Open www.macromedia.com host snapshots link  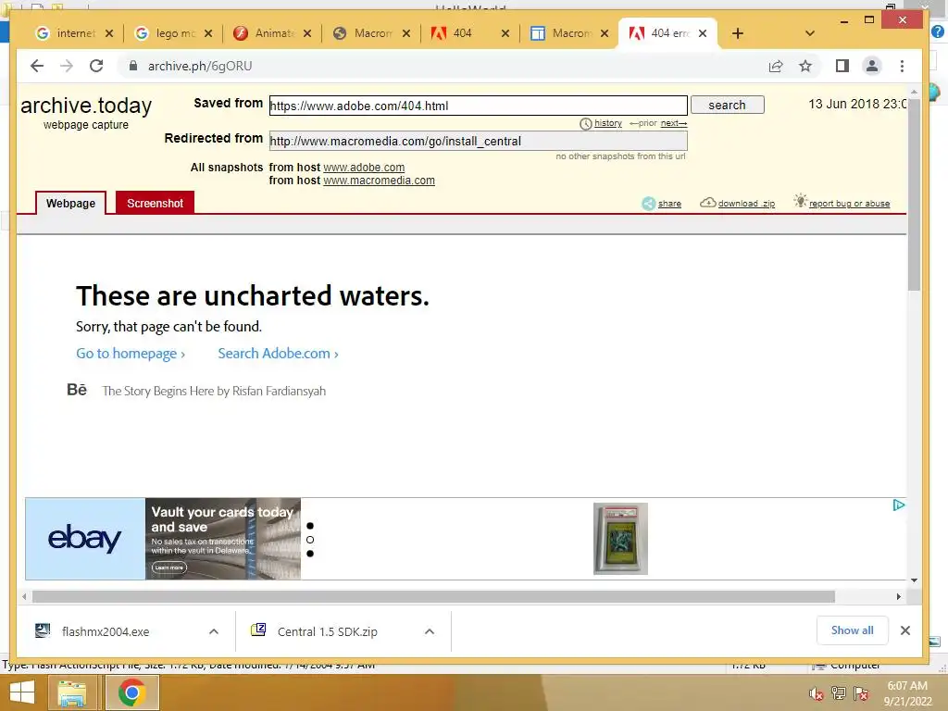click(x=379, y=181)
